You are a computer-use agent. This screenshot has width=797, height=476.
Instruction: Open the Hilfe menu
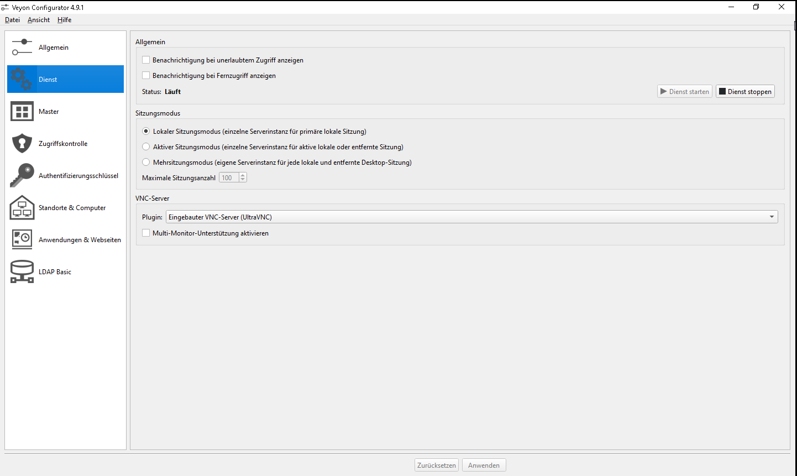click(x=64, y=20)
